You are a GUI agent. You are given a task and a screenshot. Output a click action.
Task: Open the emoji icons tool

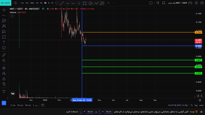pyautogui.click(x=4, y=48)
